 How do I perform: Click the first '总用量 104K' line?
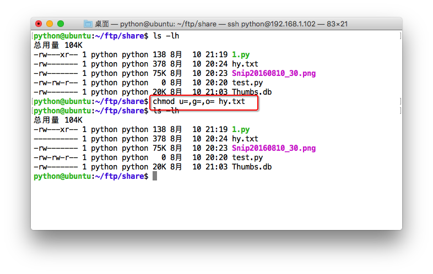[58, 45]
